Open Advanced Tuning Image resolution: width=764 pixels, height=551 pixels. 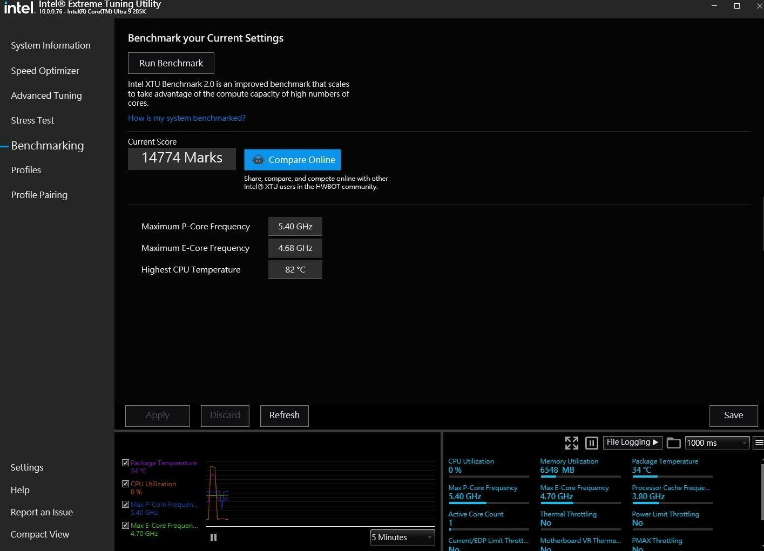(46, 96)
